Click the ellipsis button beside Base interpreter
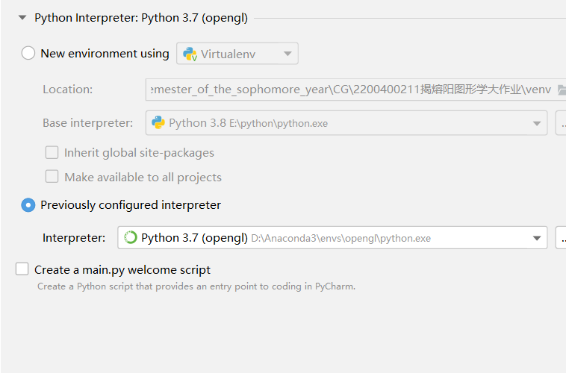The height and width of the screenshot is (373, 566). pyautogui.click(x=562, y=123)
